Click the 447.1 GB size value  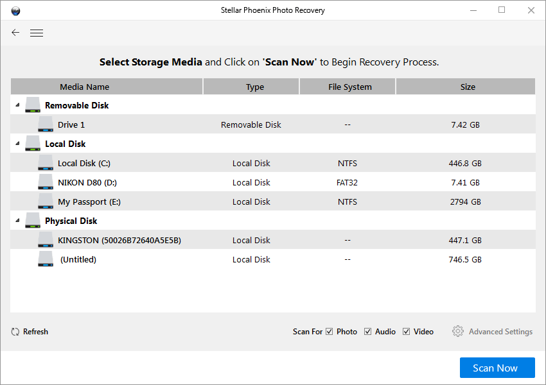[465, 241]
